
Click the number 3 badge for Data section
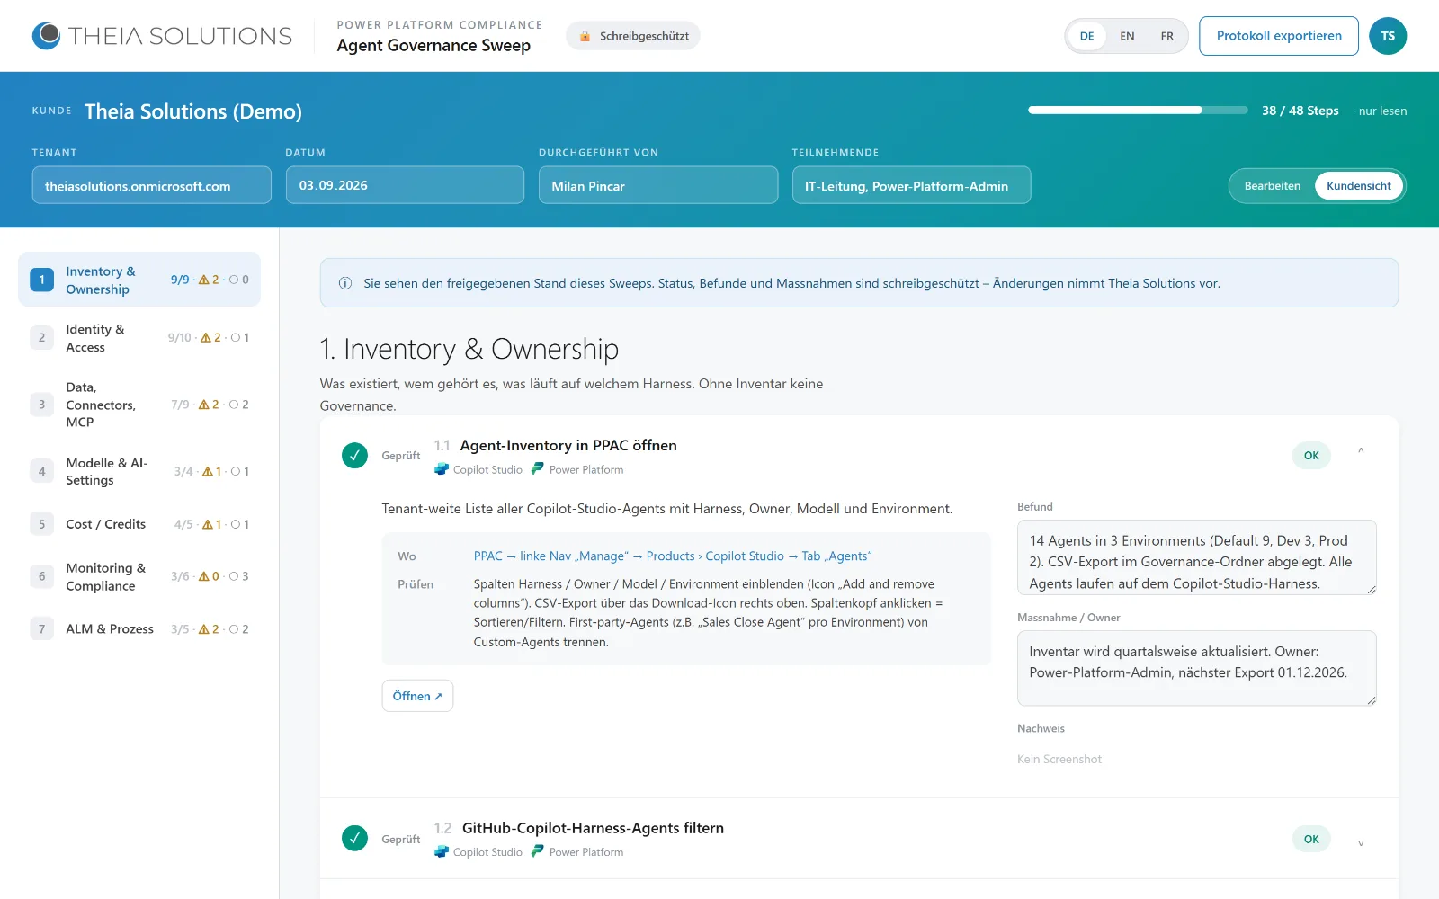pos(41,405)
